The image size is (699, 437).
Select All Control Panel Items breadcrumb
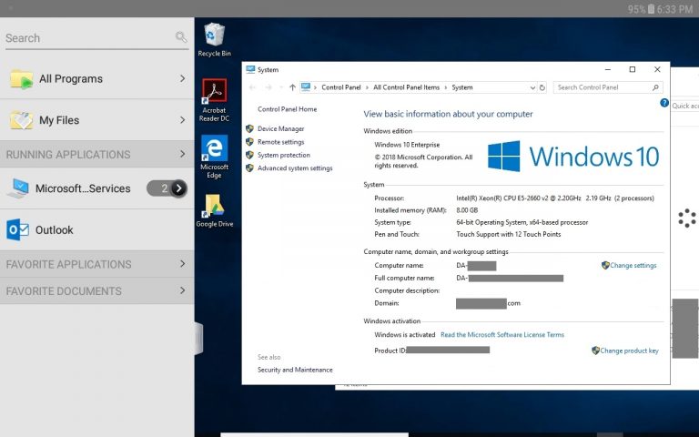(x=406, y=87)
